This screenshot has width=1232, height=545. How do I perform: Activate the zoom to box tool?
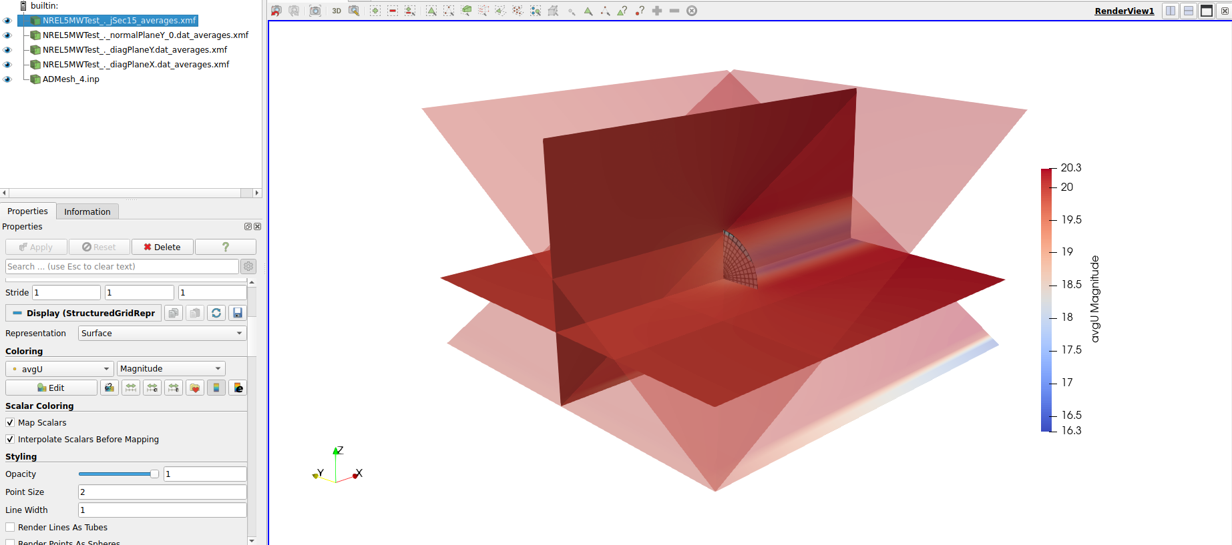pos(354,11)
